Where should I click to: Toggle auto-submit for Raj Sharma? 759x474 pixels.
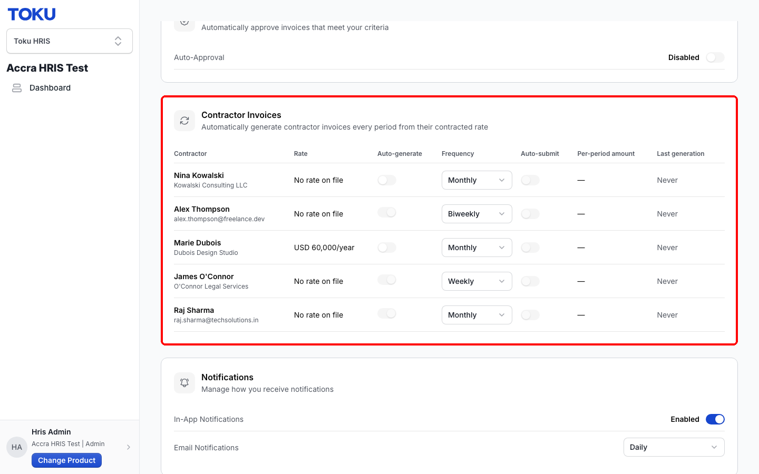pyautogui.click(x=530, y=315)
